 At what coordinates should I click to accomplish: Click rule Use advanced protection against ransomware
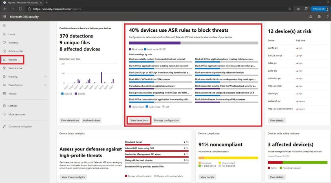(x=152, y=86)
